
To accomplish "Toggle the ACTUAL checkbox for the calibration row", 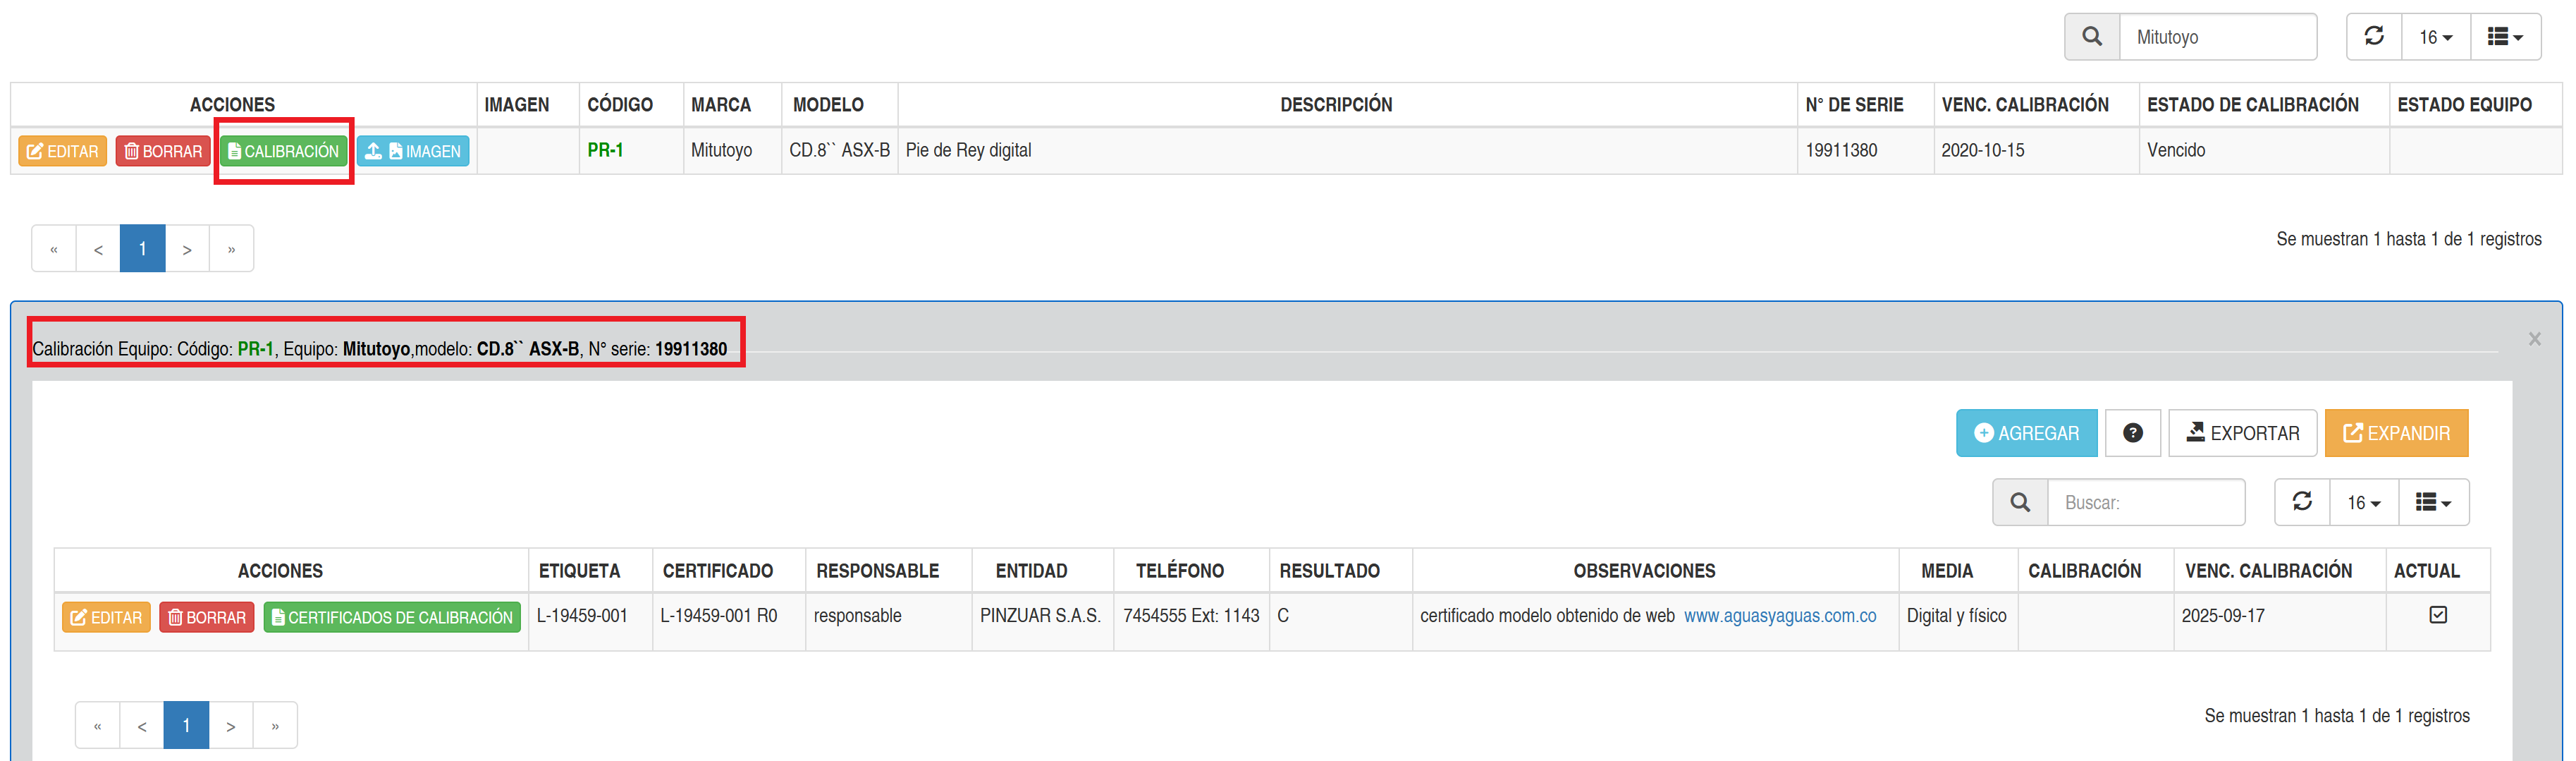I will (2437, 615).
